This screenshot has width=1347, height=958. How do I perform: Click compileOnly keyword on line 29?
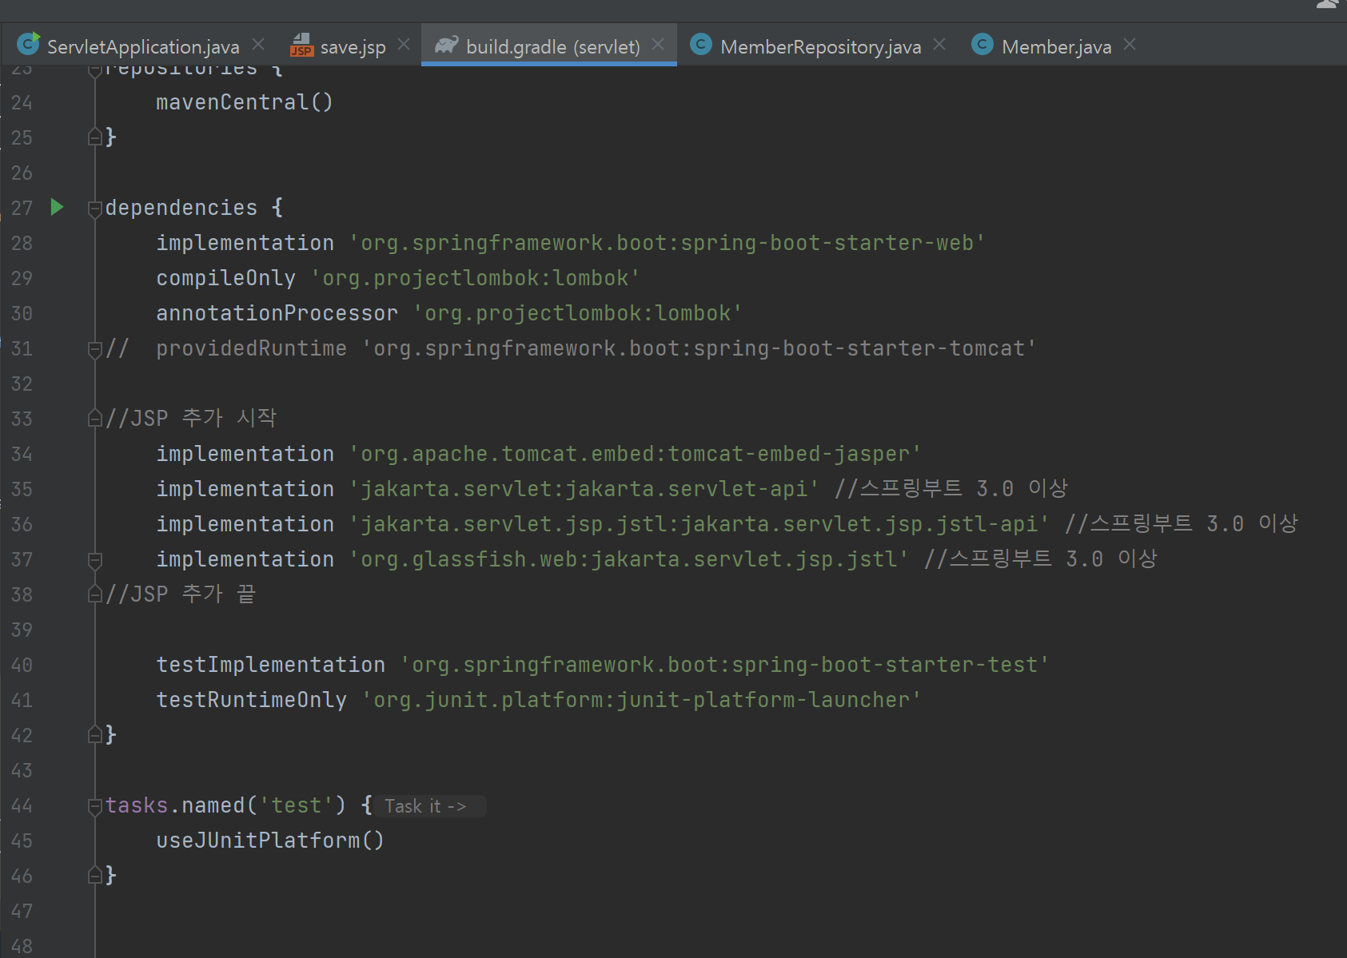(225, 278)
